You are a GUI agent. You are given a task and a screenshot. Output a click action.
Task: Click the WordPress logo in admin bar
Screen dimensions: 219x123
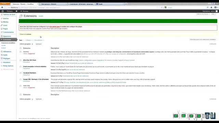(x=2, y=11)
